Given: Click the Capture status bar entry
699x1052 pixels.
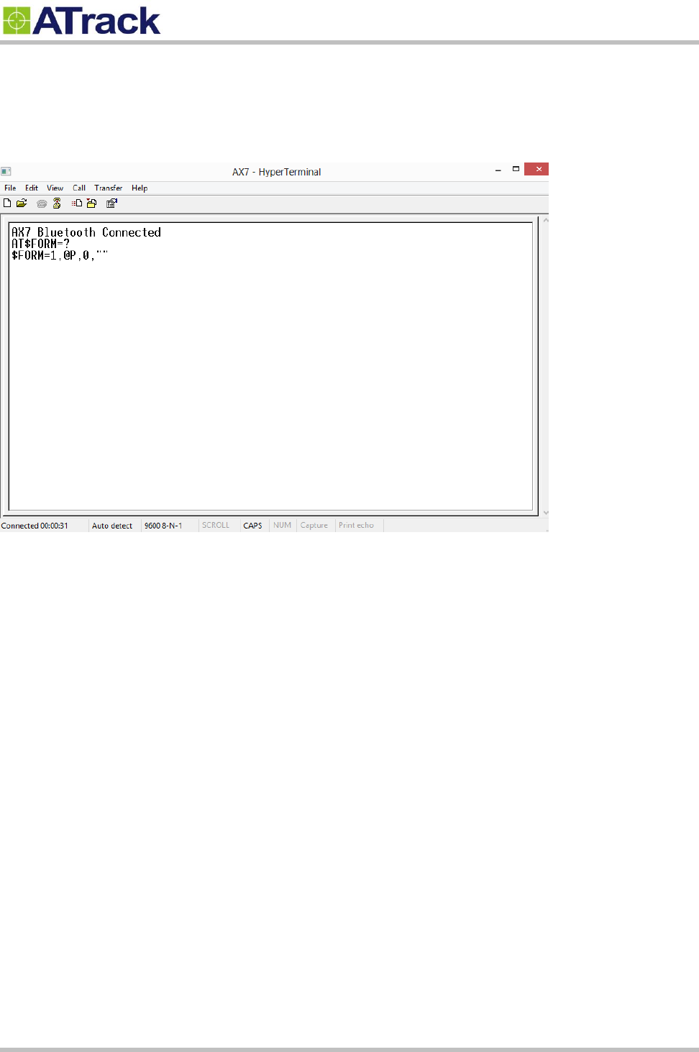Looking at the screenshot, I should coord(314,526).
